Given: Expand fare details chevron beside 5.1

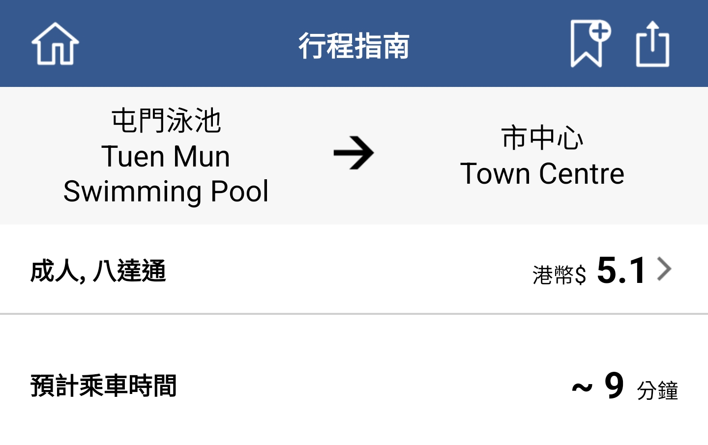Looking at the screenshot, I should (x=664, y=269).
